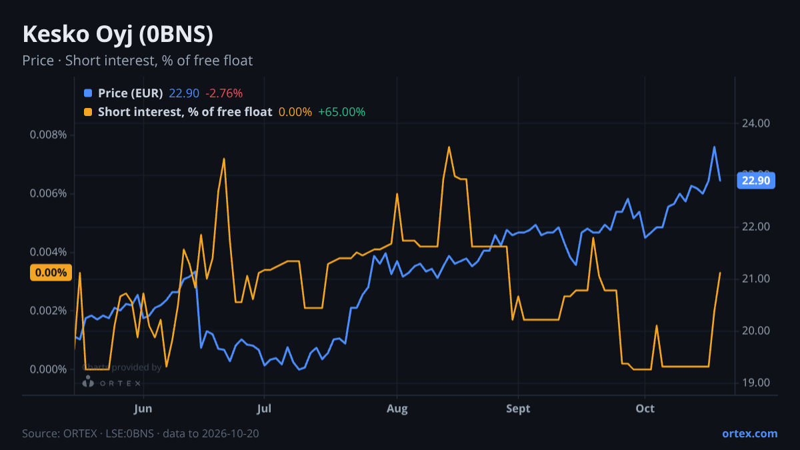Viewport: 800px width, 450px height.
Task: Click the Oct x-axis label
Action: 645,409
